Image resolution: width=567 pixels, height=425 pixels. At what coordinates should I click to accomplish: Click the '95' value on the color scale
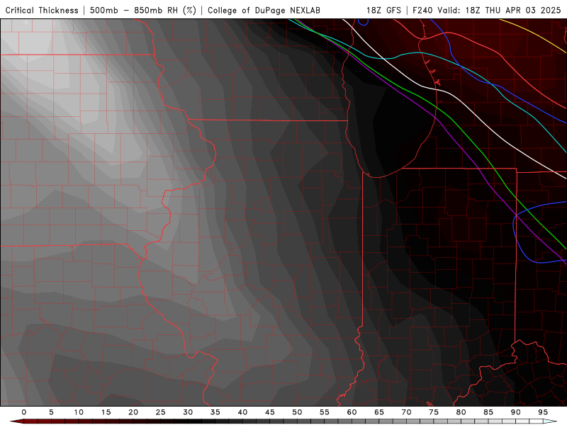click(x=543, y=412)
